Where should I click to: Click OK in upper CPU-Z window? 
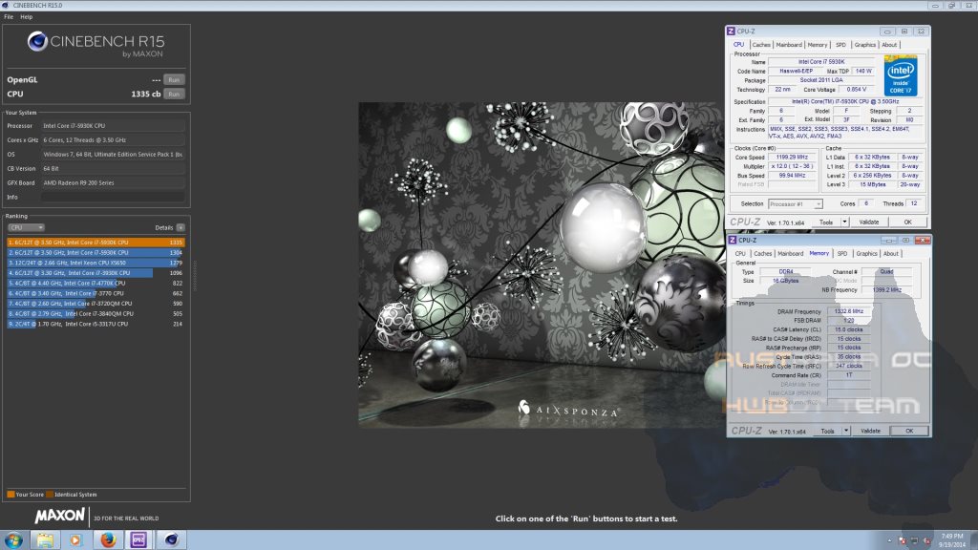click(x=908, y=222)
